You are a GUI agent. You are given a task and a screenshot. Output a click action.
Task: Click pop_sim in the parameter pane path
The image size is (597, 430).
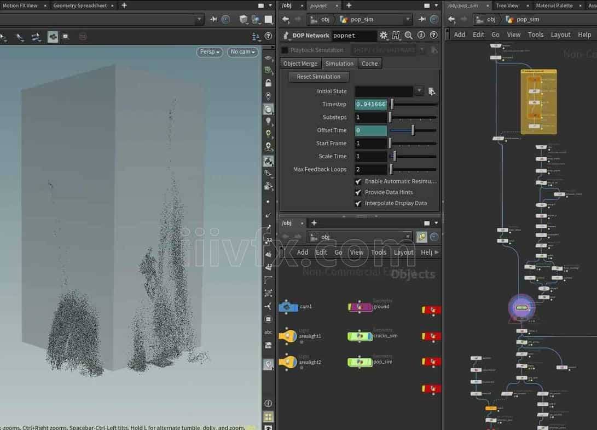pyautogui.click(x=362, y=19)
